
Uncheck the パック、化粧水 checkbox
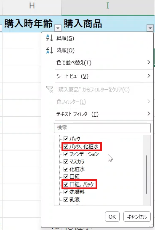[x=66, y=147]
